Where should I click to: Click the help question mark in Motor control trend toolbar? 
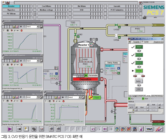(x=4, y=65)
